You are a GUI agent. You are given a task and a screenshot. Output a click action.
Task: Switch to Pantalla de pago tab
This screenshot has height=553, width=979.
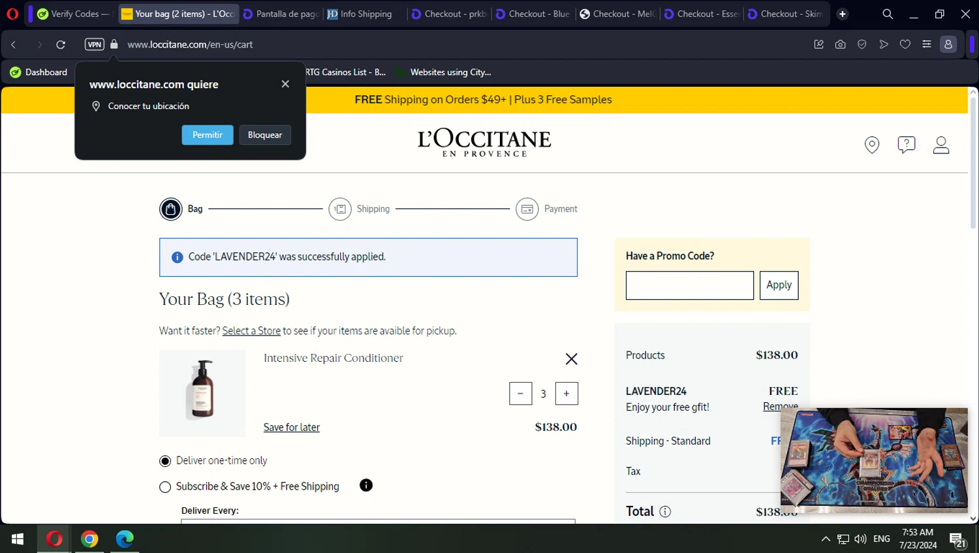point(281,14)
